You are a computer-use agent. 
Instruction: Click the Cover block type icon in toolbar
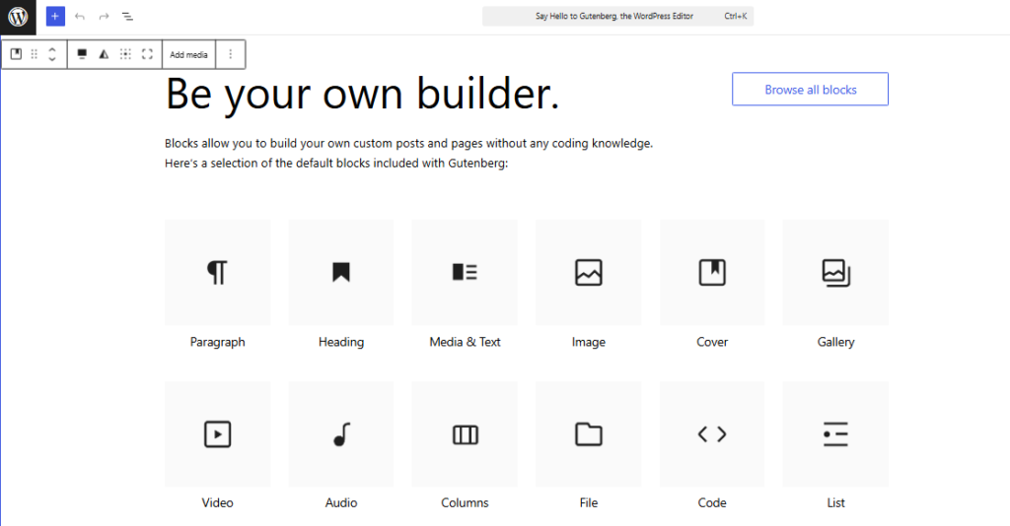point(16,54)
